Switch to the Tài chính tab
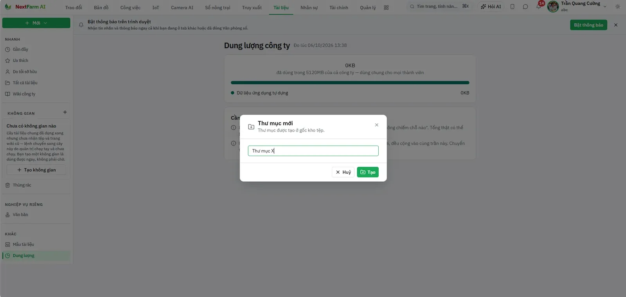Screen dimensions: 626x297 339,7
